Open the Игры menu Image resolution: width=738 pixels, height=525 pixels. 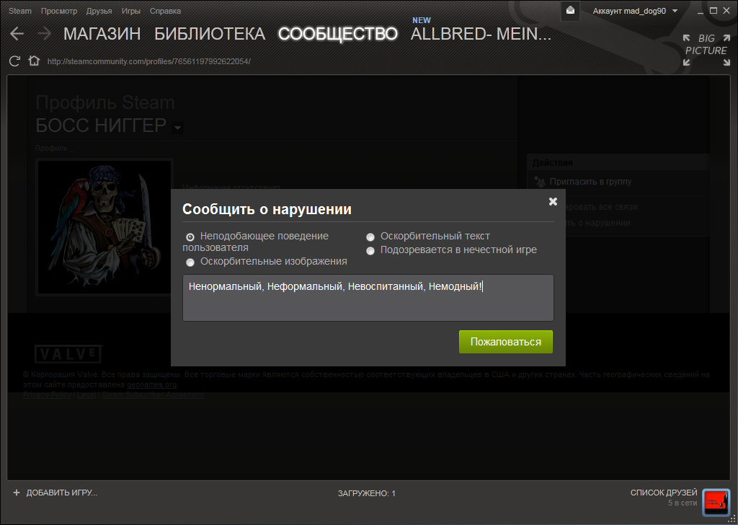point(131,10)
